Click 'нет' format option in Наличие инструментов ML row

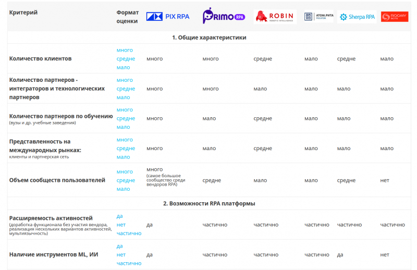[121, 254]
